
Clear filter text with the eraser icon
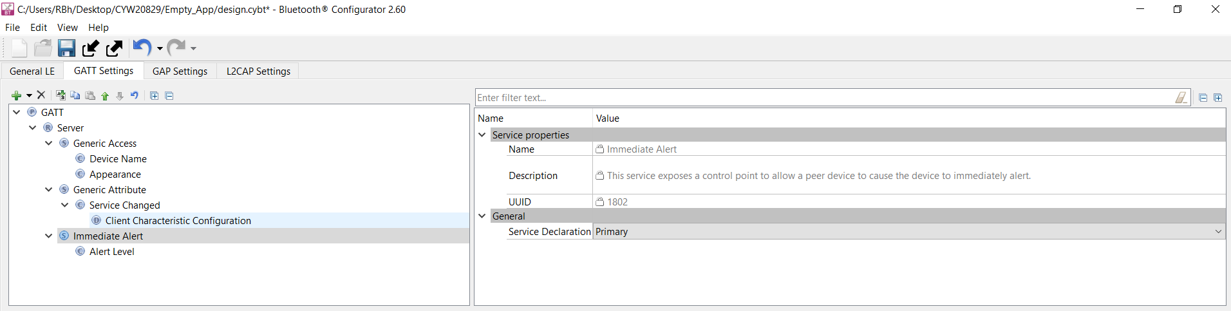pyautogui.click(x=1181, y=97)
